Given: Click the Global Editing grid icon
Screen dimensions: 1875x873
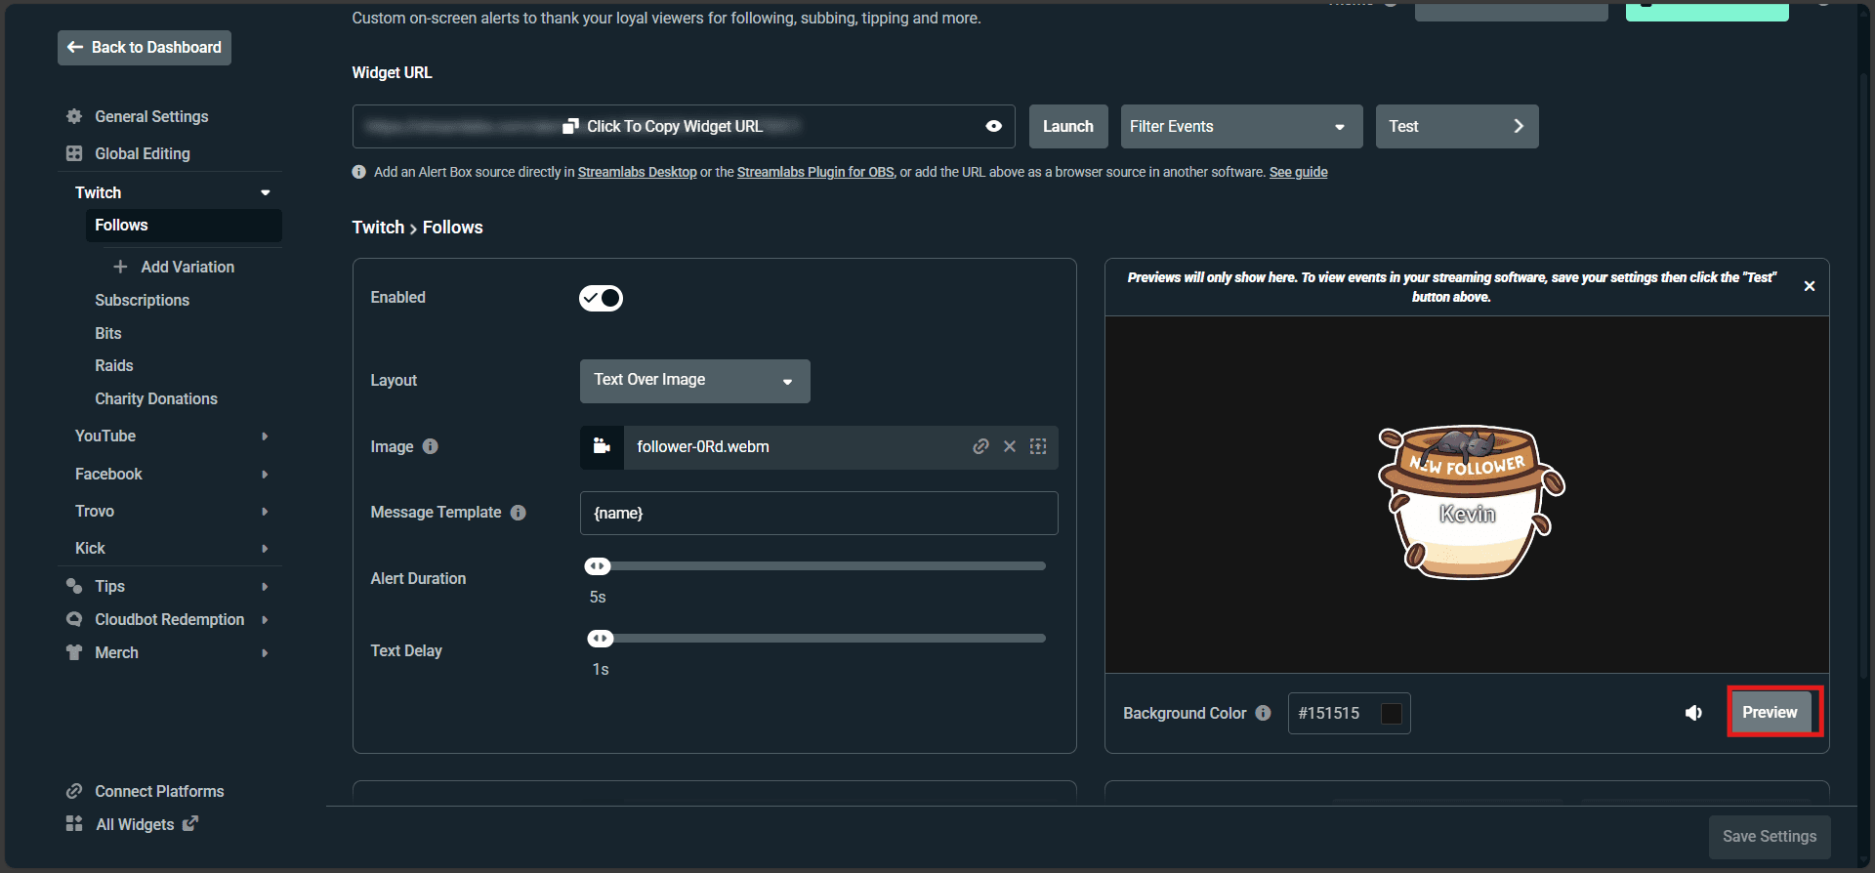Looking at the screenshot, I should tap(74, 153).
